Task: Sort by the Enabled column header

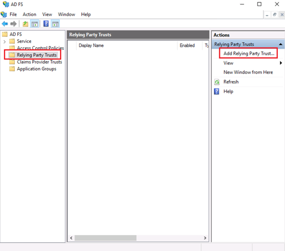Action: [190, 45]
